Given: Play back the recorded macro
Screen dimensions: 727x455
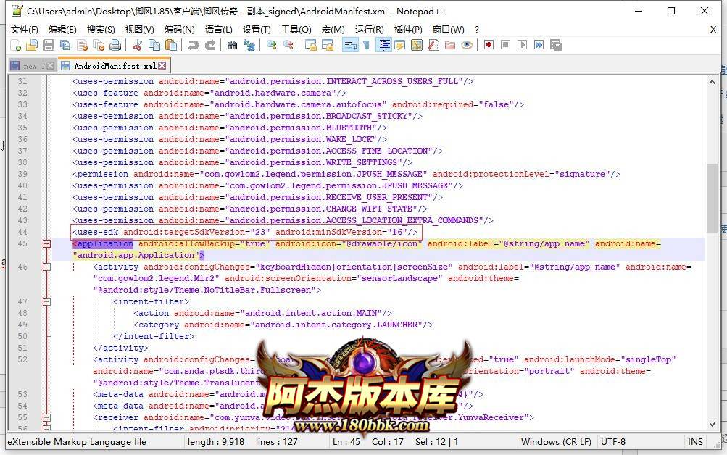Looking at the screenshot, I should 522,45.
